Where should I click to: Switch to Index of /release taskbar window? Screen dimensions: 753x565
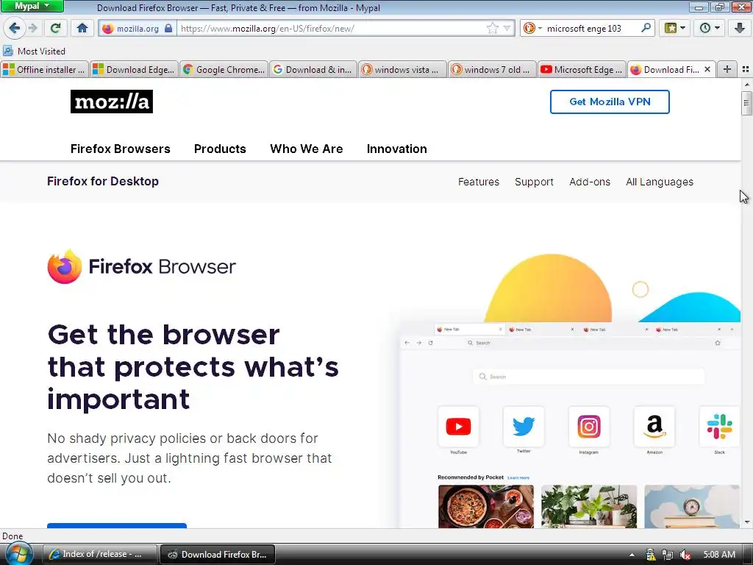coord(99,554)
